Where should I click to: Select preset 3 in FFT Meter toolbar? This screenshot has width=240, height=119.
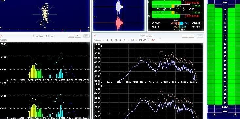tap(116, 40)
